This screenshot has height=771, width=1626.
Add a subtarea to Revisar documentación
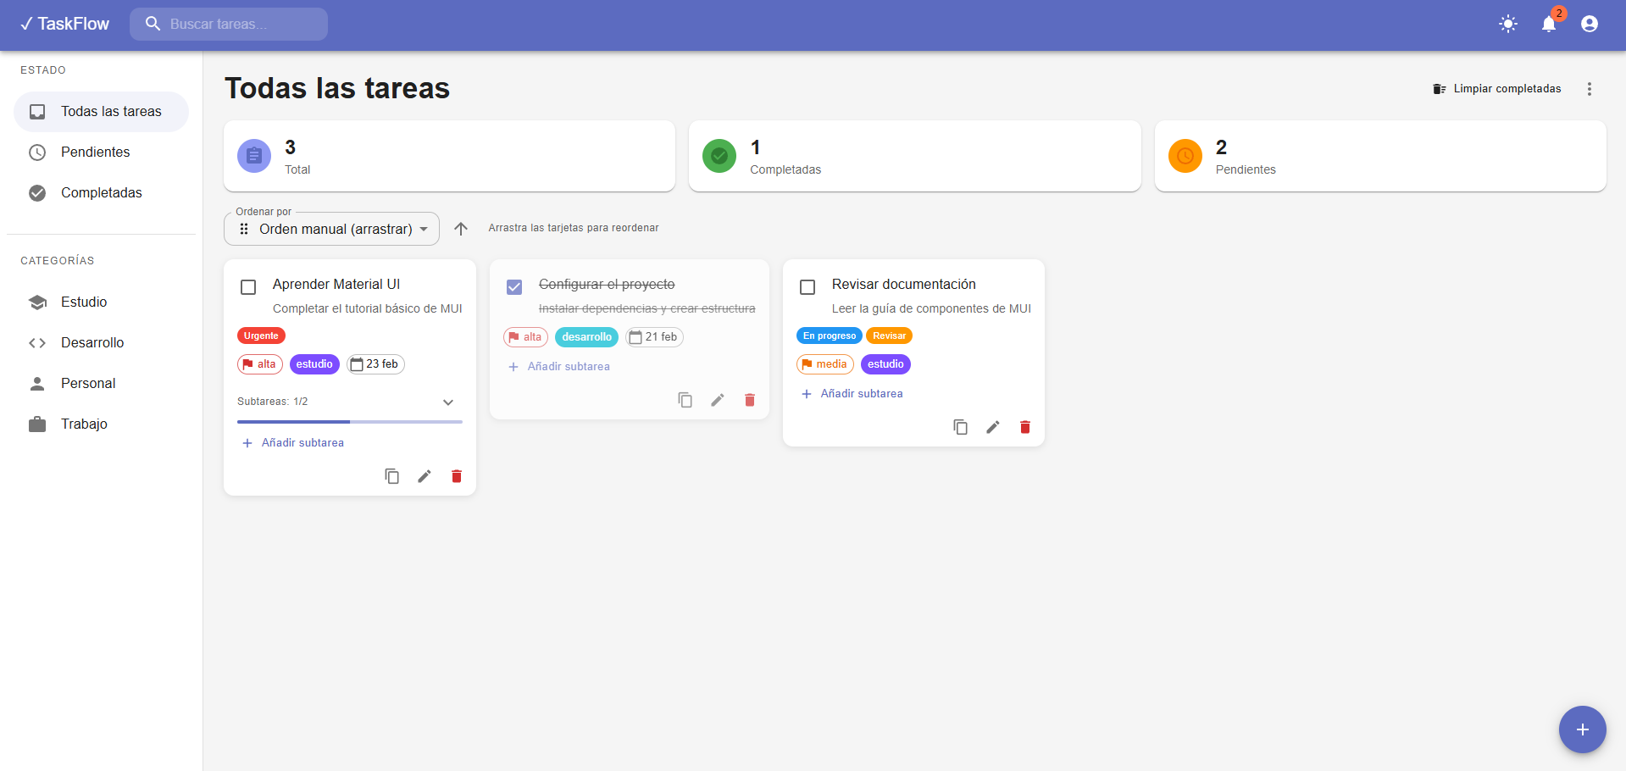coord(852,393)
